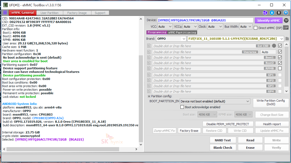Open the folder icon beside firmware dropdown
291x163 pixels.
pyautogui.click(x=287, y=39)
